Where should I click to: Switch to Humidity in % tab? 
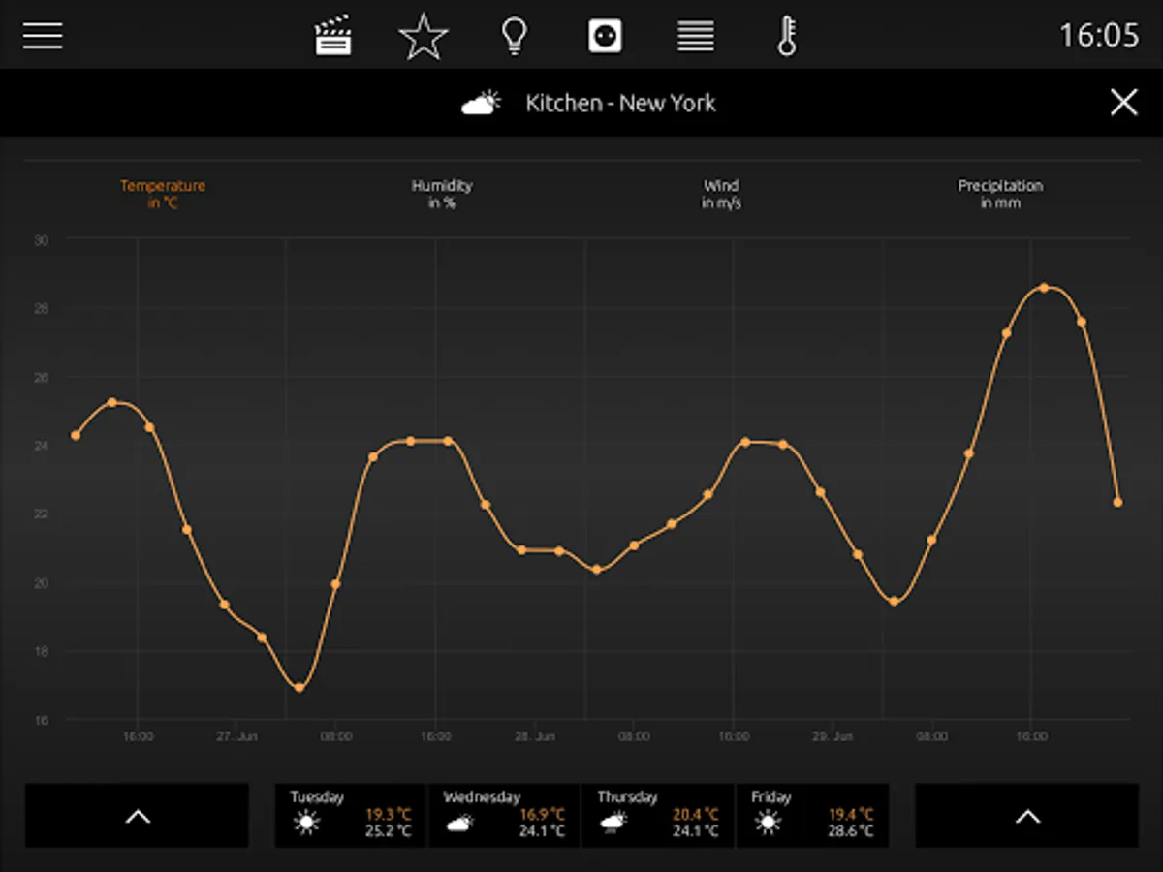[x=442, y=194]
